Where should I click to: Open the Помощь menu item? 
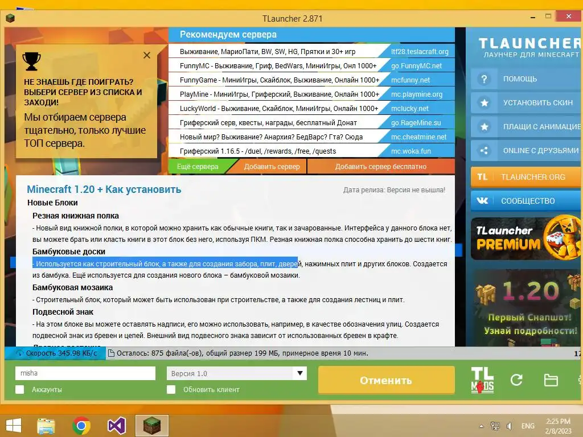527,79
